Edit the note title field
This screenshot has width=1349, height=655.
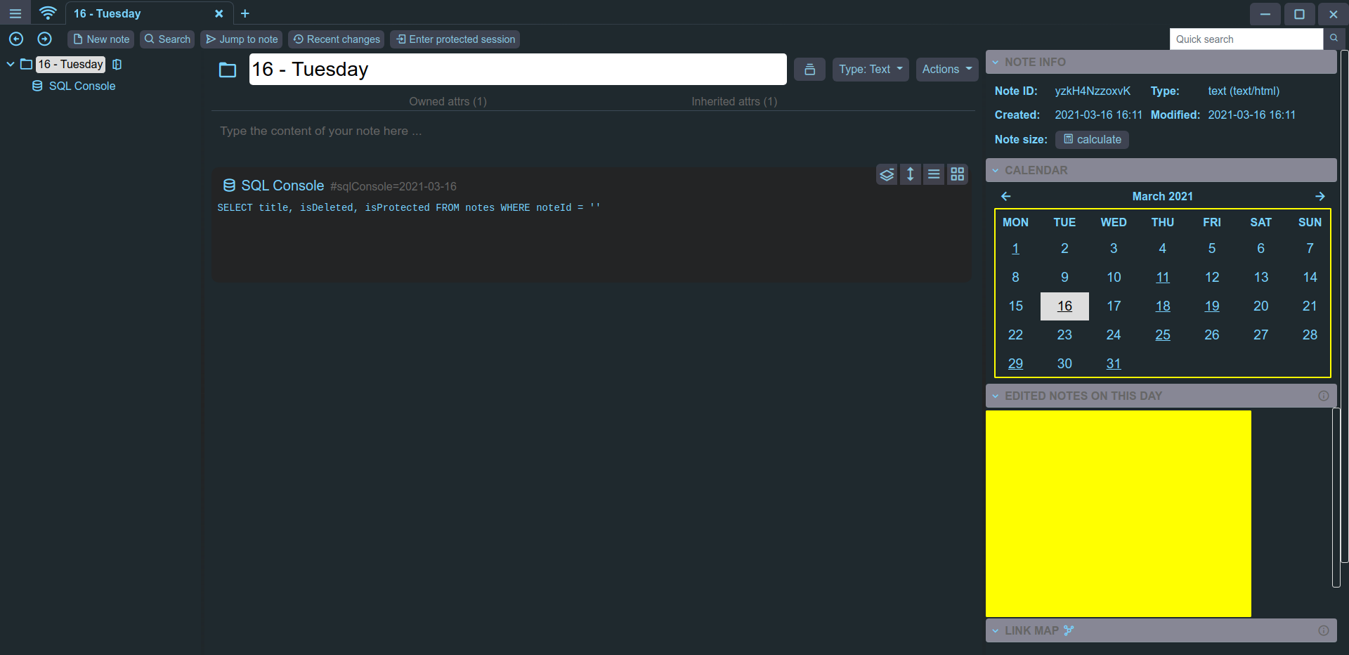518,69
